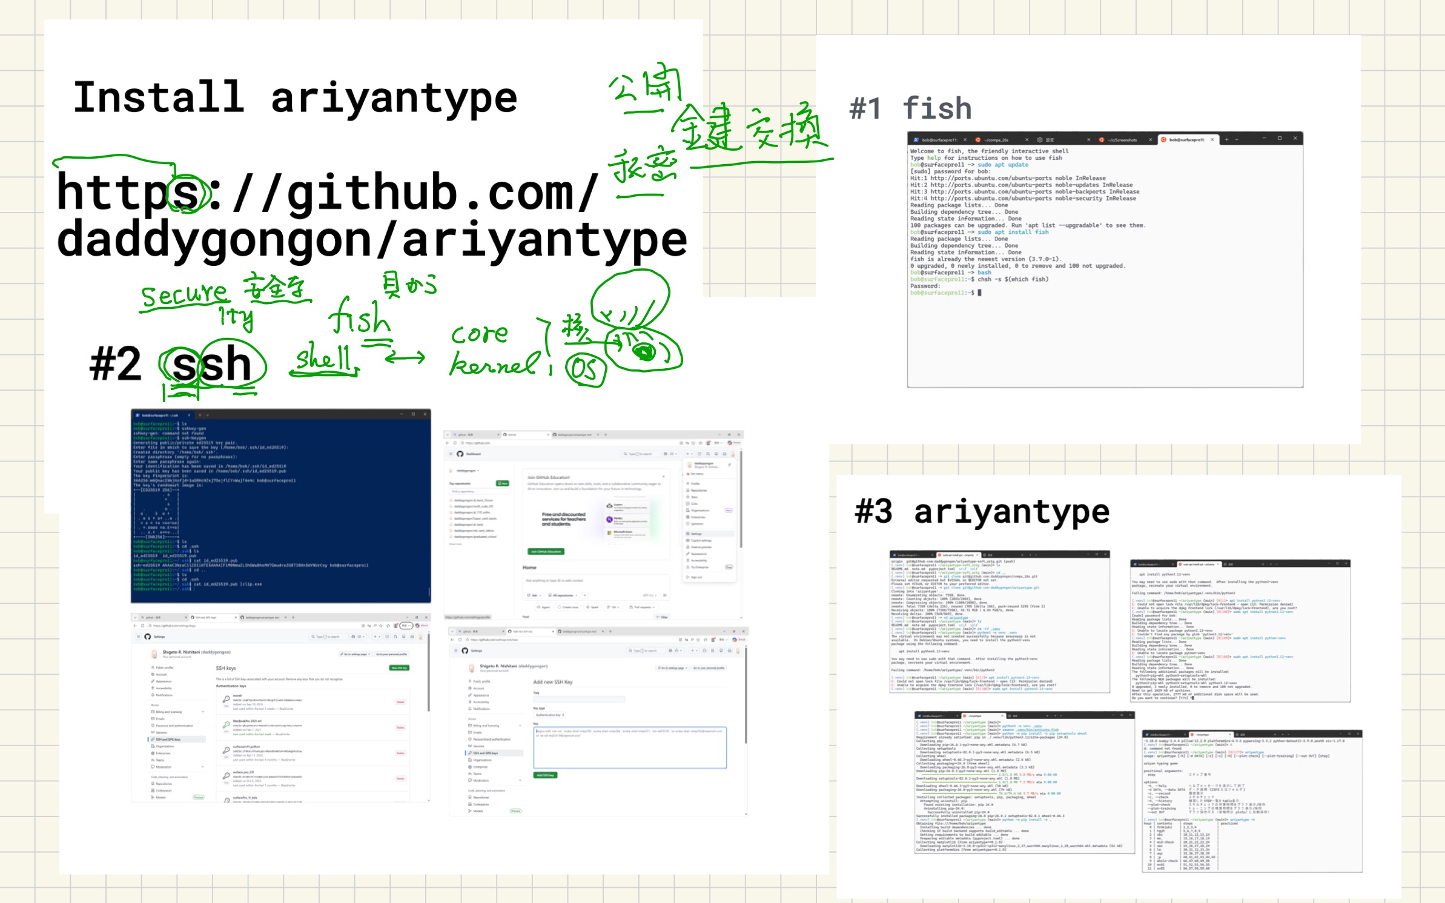
Task: Click the new tab plus button in fish terminal
Action: click(x=1227, y=140)
